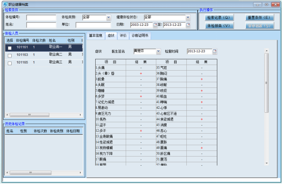This screenshot has width=282, height=184.
Task: Open the 检查时间 calendar picker
Action: point(214,51)
